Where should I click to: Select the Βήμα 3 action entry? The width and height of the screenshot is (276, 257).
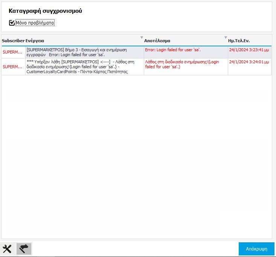tap(84, 52)
